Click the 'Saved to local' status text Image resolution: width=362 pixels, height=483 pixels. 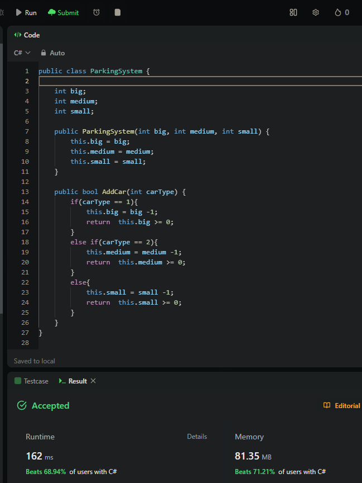coord(35,361)
